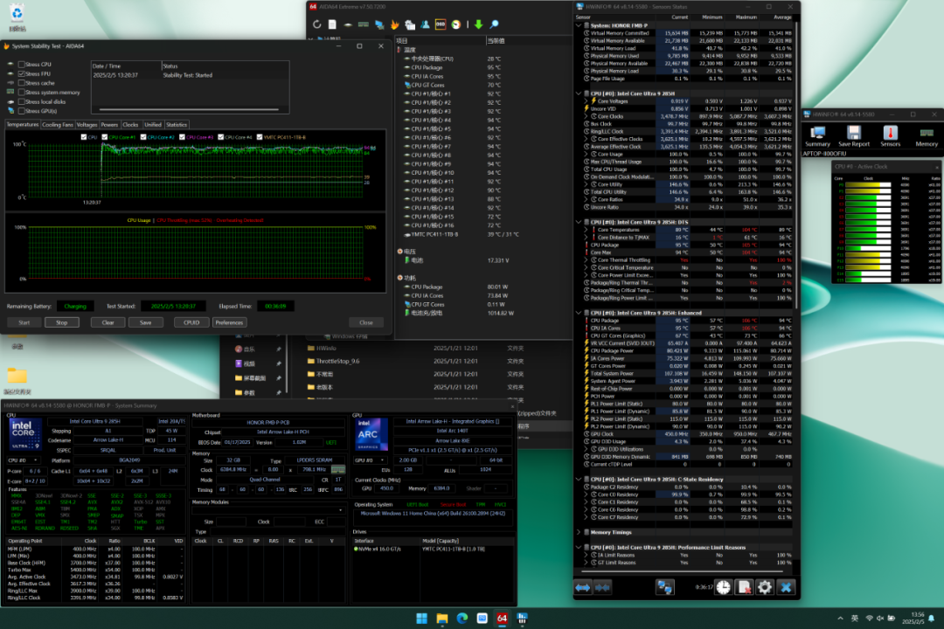Click Save button in stability test
Viewport: 944px width, 629px height.
(x=146, y=322)
